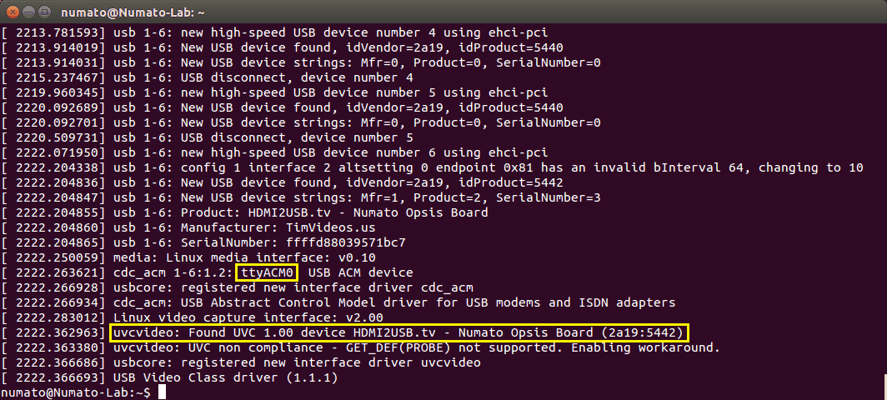Minimize the terminal window
887x400 pixels.
(x=28, y=12)
